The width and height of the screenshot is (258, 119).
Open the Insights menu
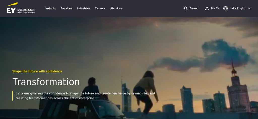click(x=50, y=8)
